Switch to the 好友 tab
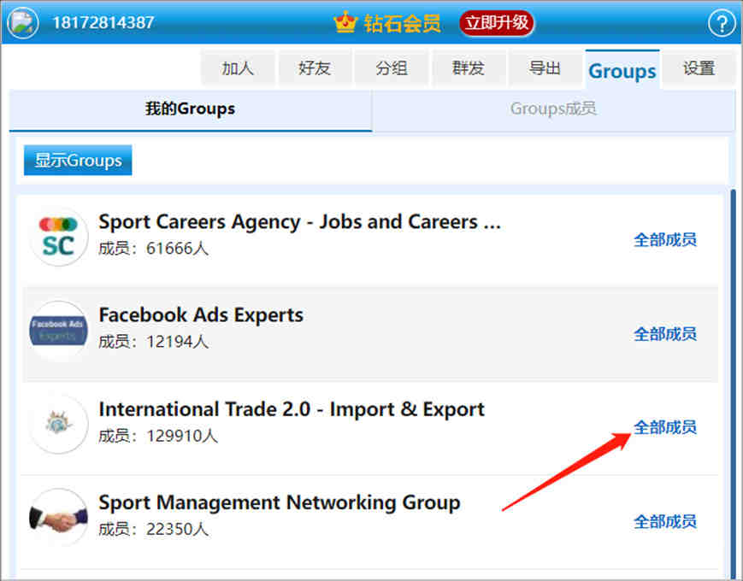 click(x=315, y=68)
